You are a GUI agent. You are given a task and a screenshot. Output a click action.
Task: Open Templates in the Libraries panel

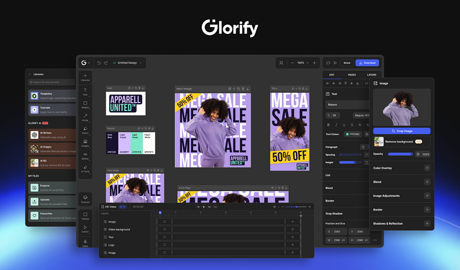pos(52,96)
